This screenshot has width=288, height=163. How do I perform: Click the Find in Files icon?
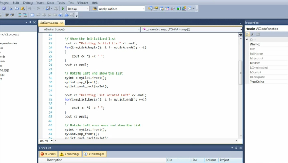94,9
